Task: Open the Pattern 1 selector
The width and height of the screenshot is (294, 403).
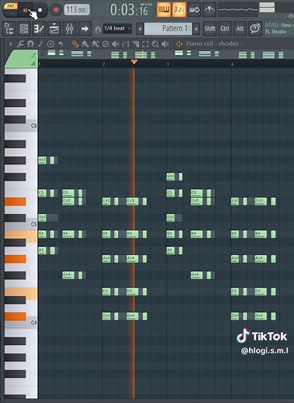Action: [168, 29]
